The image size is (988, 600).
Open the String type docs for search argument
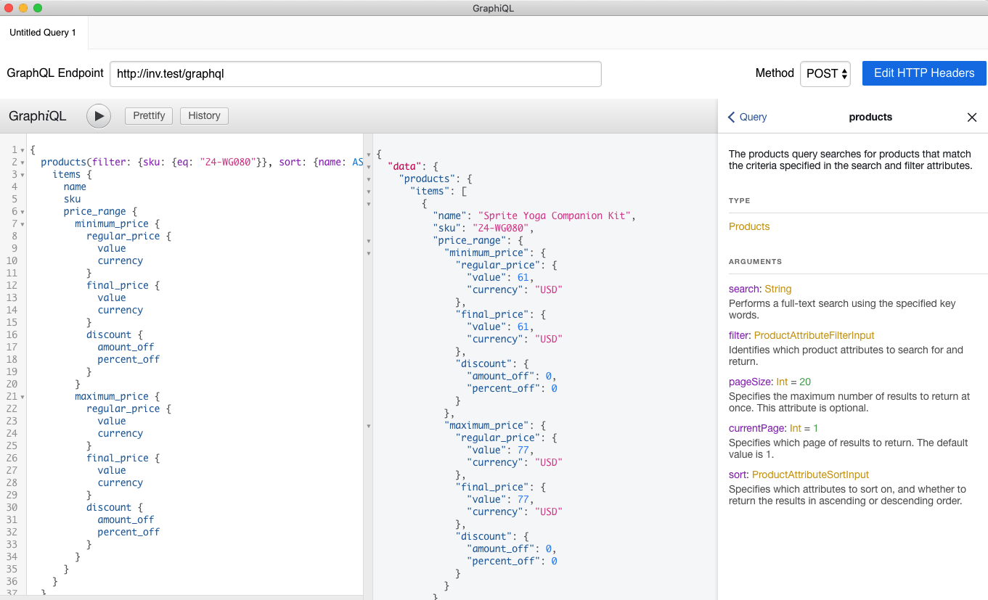(x=777, y=288)
